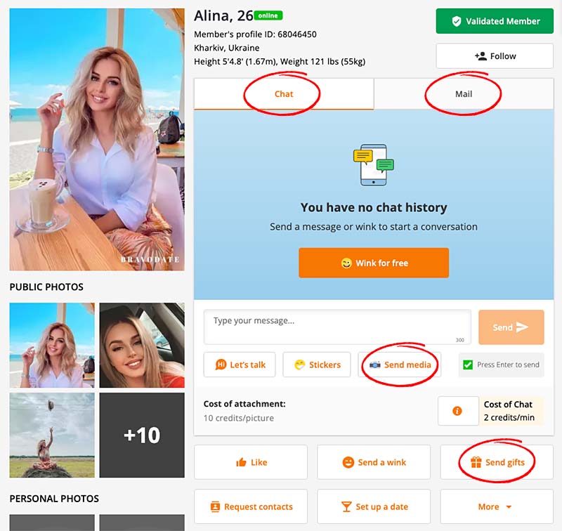Uncheck the Press Enter to send checkbox
The width and height of the screenshot is (562, 531).
pos(468,365)
